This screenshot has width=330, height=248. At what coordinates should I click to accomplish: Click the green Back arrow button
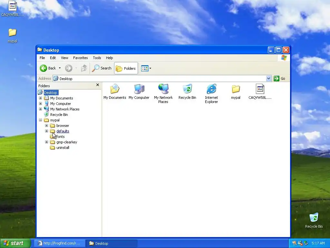pyautogui.click(x=44, y=68)
